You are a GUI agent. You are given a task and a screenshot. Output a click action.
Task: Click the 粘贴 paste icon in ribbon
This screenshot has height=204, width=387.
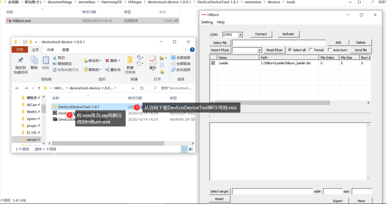click(46, 60)
